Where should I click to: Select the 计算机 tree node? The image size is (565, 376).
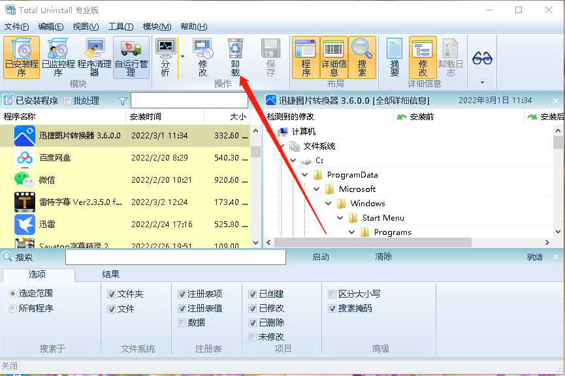click(x=304, y=131)
